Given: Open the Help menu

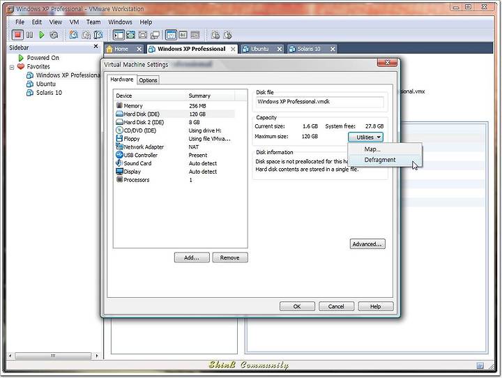Looking at the screenshot, I should tap(146, 22).
